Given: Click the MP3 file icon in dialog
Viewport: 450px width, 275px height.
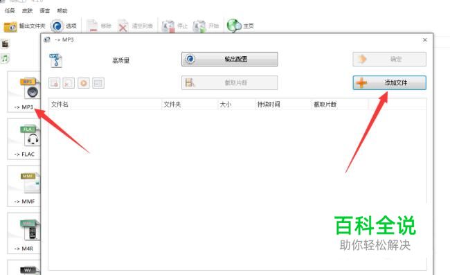Looking at the screenshot, I should click(x=55, y=60).
